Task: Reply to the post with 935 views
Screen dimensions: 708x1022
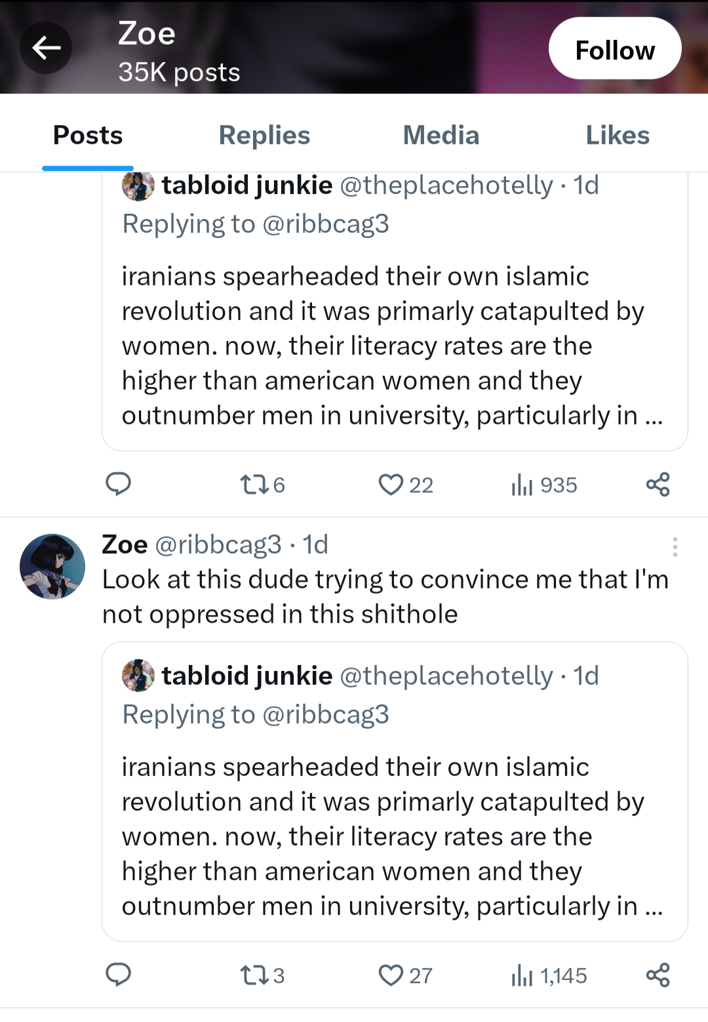Action: click(x=119, y=484)
